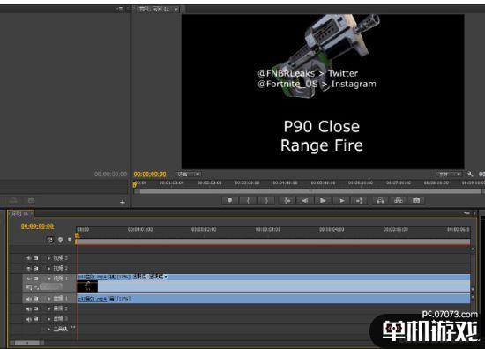485x349 pixels.
Task: Toggle eye visibility of Video 1 track
Action: [x=29, y=278]
